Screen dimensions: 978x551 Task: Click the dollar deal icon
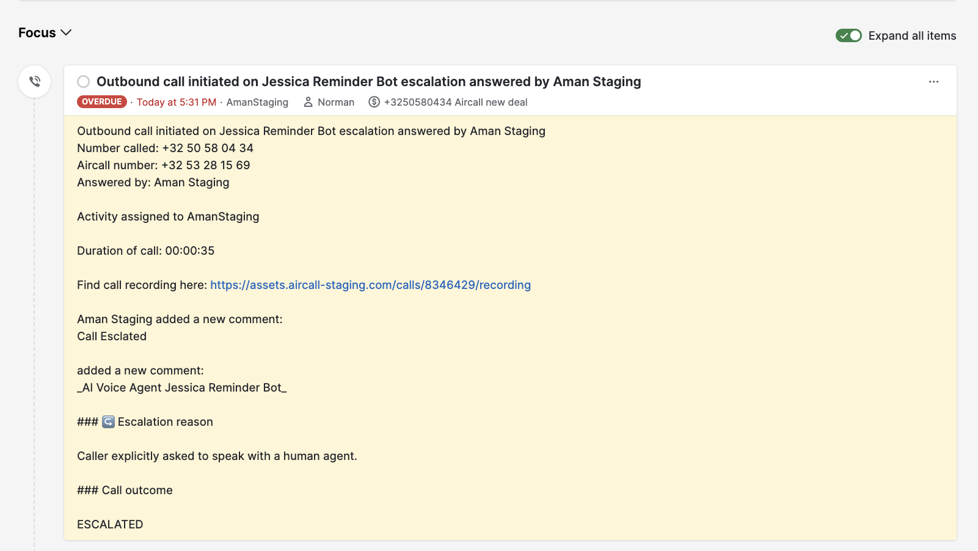tap(374, 102)
